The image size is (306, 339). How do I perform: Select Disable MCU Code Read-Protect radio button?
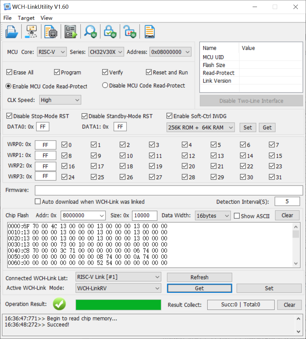point(105,86)
